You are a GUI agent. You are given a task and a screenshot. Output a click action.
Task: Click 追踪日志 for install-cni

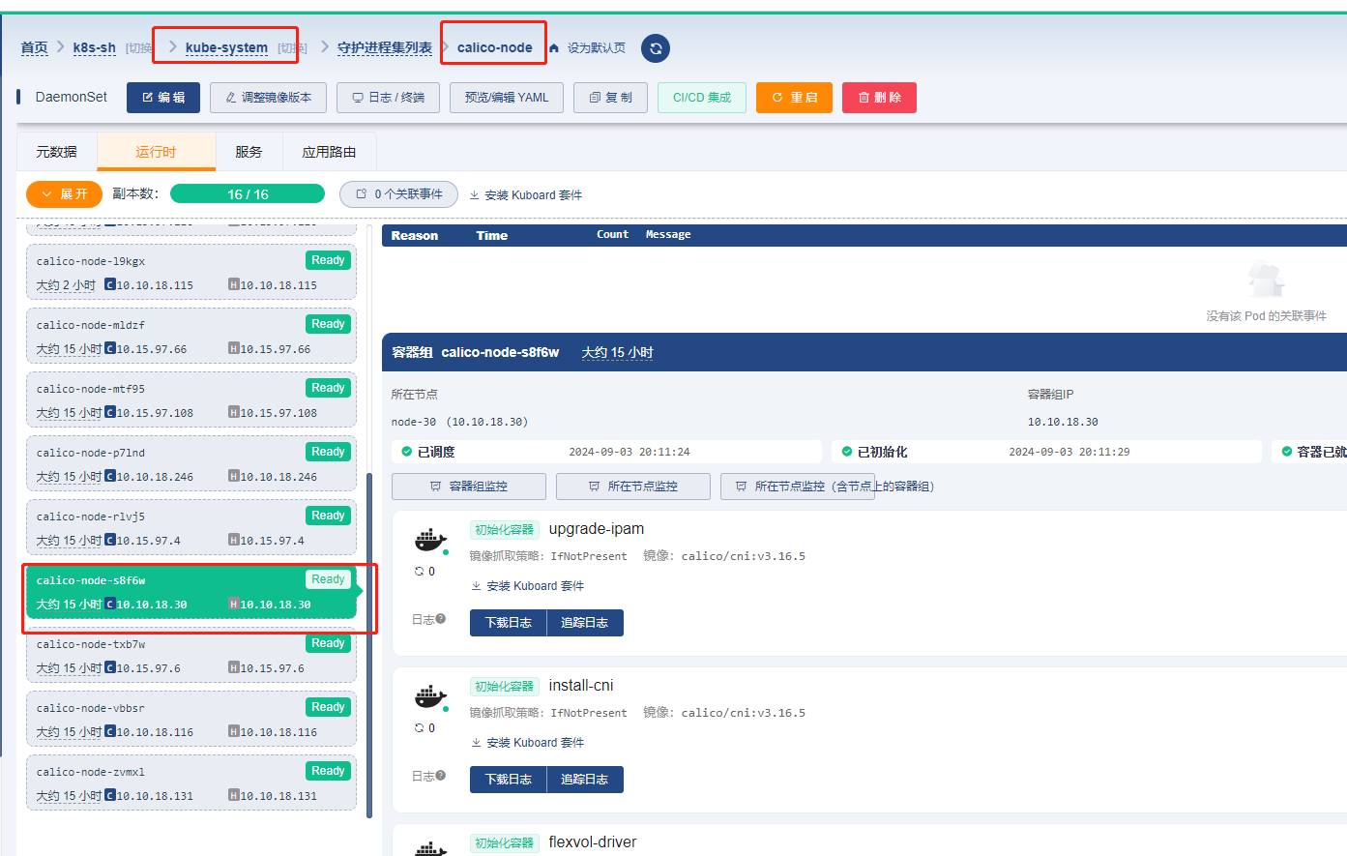(585, 780)
